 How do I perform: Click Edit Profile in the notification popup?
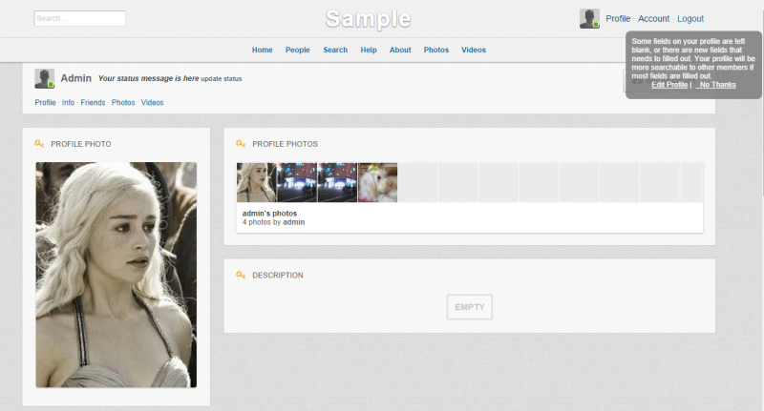point(669,85)
